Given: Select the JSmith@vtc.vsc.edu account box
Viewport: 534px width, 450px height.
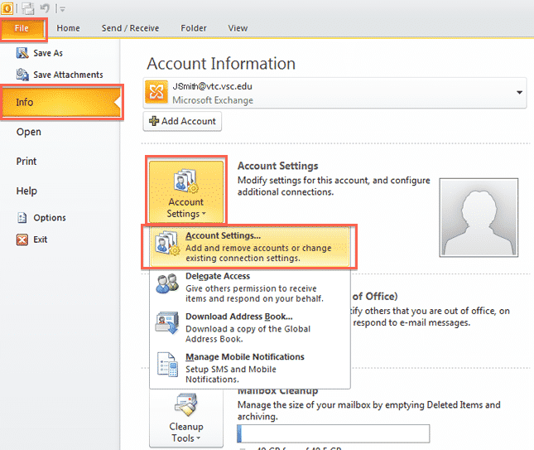Looking at the screenshot, I should 334,93.
